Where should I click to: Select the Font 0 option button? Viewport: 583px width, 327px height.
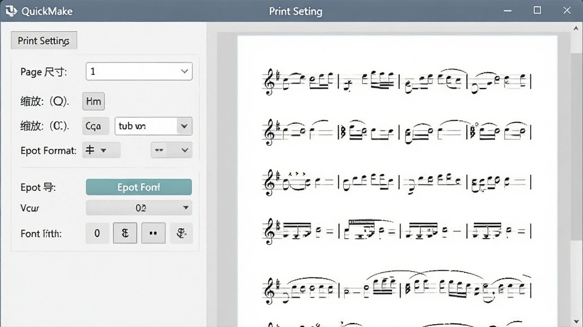point(97,233)
